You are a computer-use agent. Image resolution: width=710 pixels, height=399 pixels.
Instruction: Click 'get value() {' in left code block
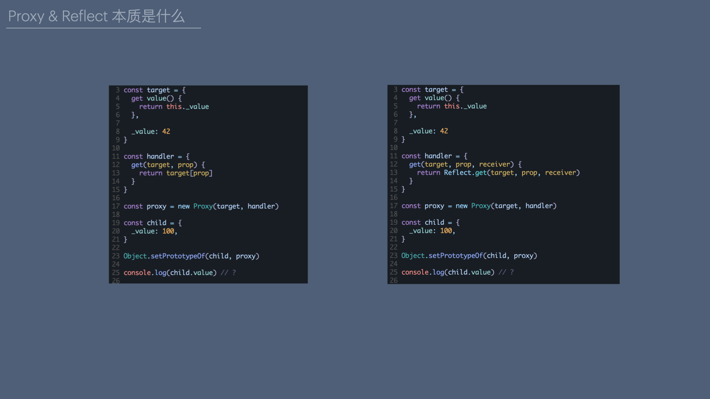coord(156,99)
